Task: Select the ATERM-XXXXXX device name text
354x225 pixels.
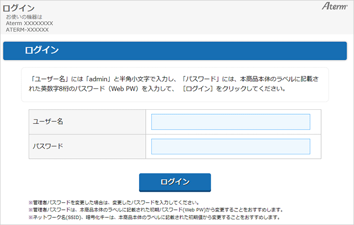Action: (27, 30)
